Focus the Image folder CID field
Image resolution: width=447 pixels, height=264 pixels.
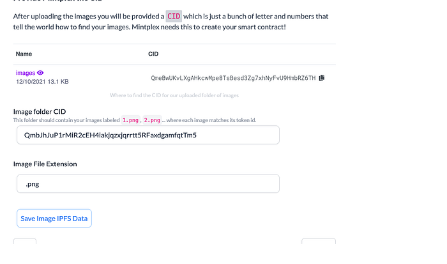[148, 135]
